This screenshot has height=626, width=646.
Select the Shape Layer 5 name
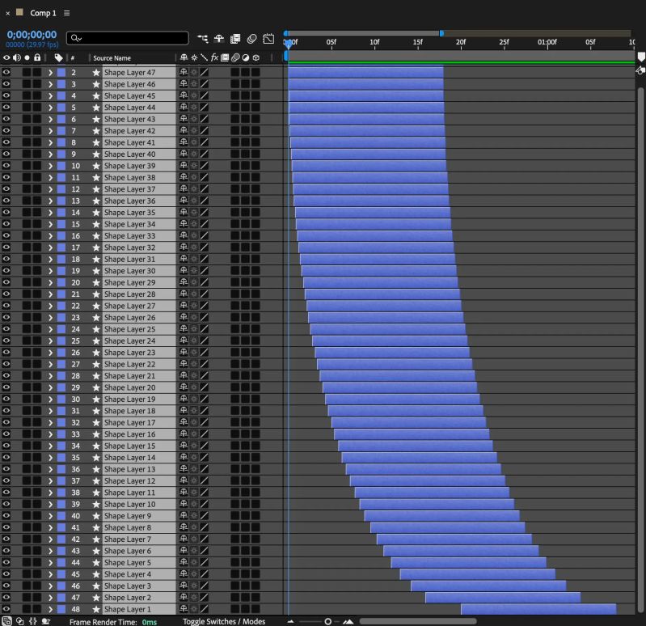point(127,563)
